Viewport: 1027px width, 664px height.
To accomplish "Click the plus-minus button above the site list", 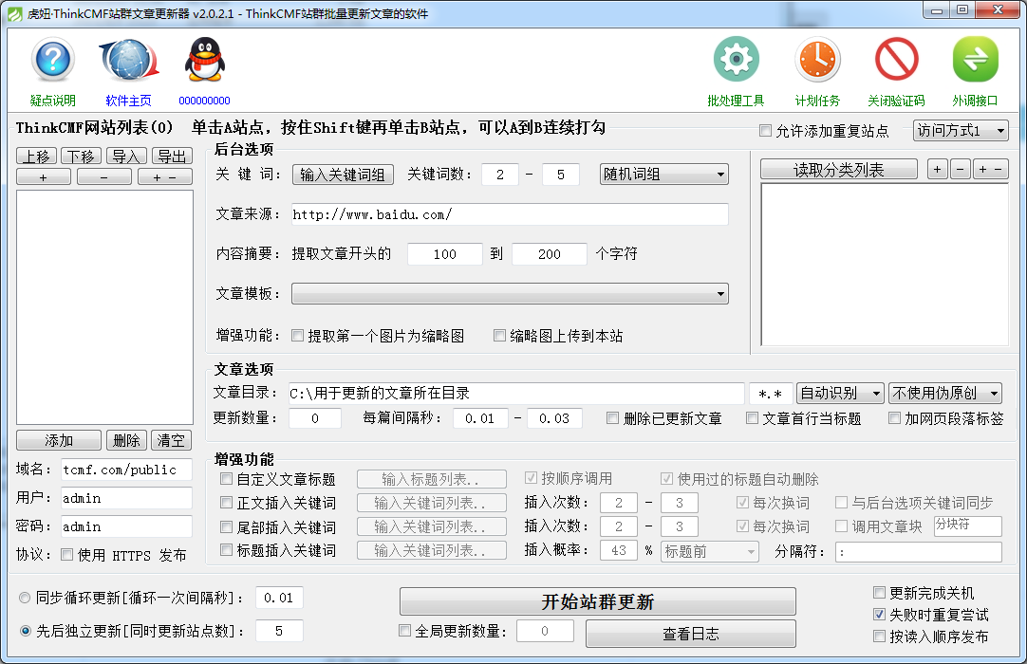I will [x=164, y=176].
